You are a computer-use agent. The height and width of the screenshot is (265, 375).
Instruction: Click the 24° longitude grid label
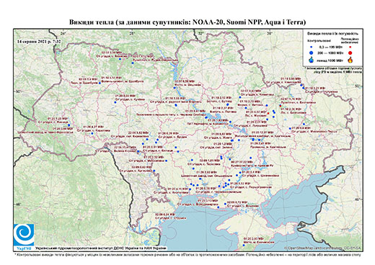click(x=63, y=34)
